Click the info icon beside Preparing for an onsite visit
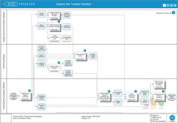This screenshot has height=123, width=178. click(173, 13)
